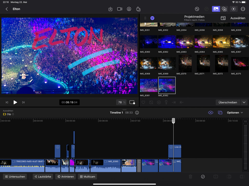Viewport: 249px width, 186px height.
Task: Open the more options ellipsis menu
Action: [243, 9]
